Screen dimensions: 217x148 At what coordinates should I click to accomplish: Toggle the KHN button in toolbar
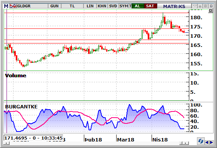pyautogui.click(x=102, y=6)
